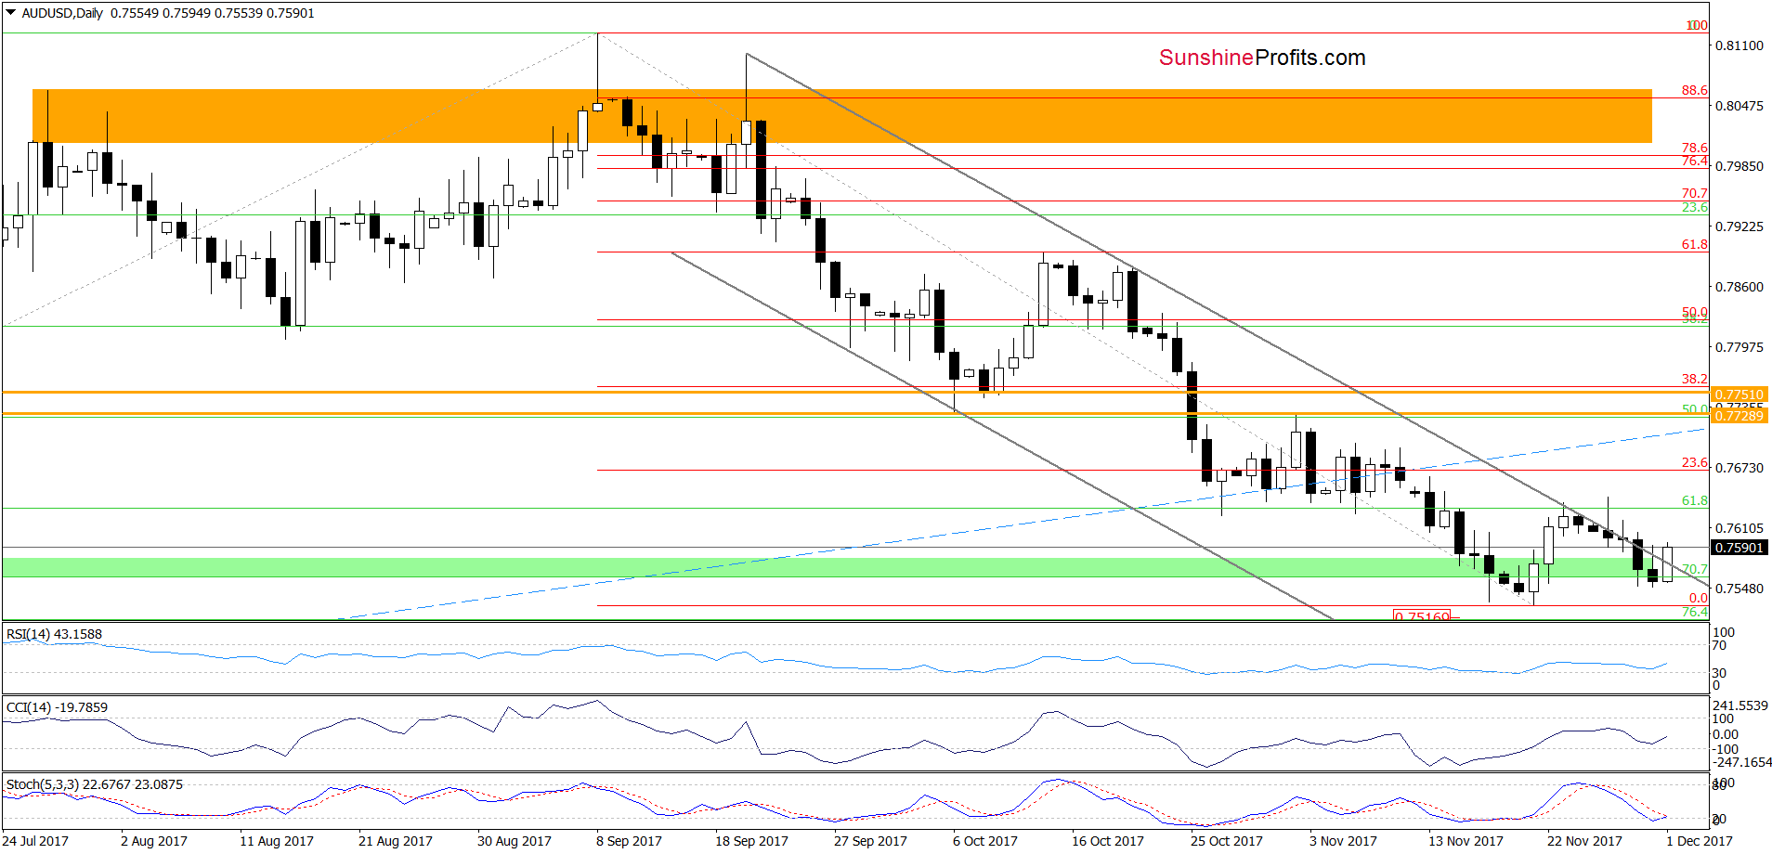Select the AUDUSD,Daily chart title
Viewport: 1772px width, 854px height.
[62, 13]
